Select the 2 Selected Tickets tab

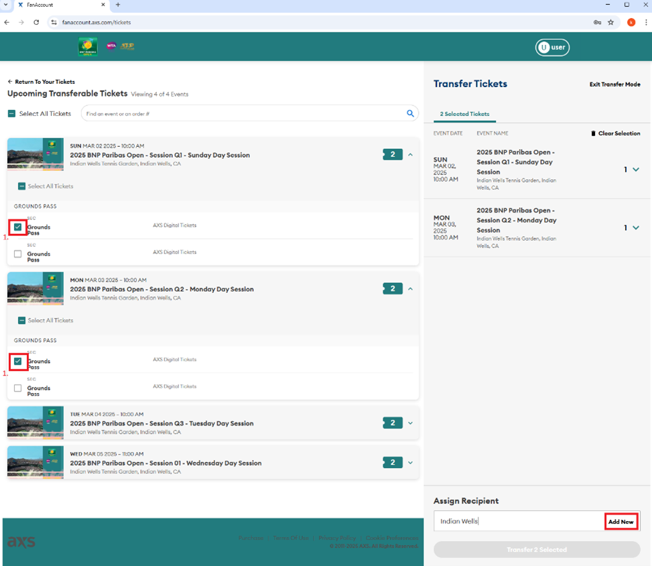(464, 114)
